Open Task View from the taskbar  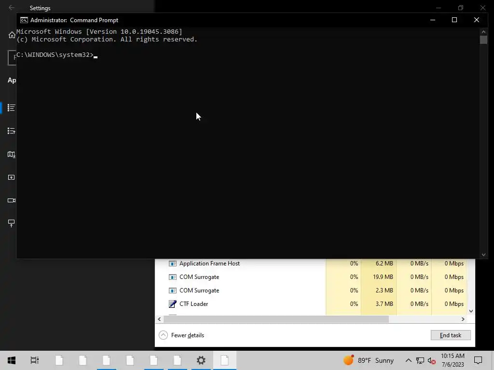(35, 360)
